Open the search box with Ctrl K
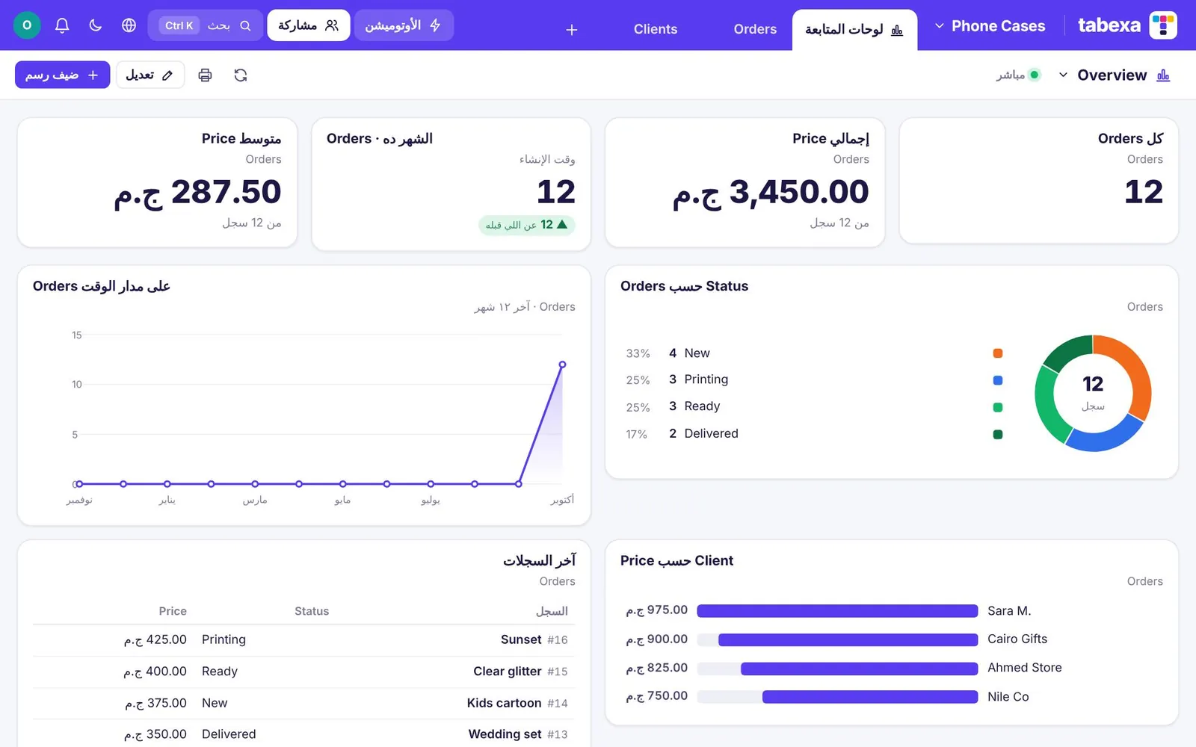 coord(206,25)
